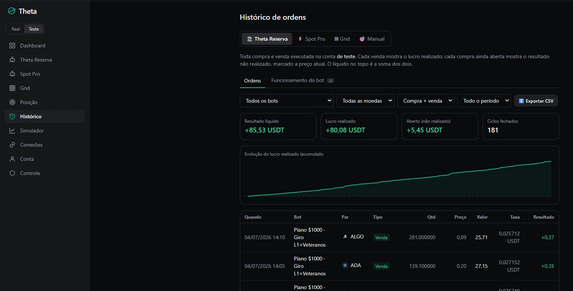The height and width of the screenshot is (291, 573).
Task: Open the Todas as moedas dropdown
Action: point(365,101)
